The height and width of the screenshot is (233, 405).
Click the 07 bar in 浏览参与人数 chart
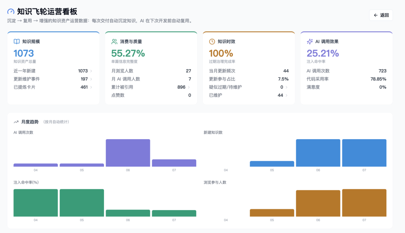point(364,203)
